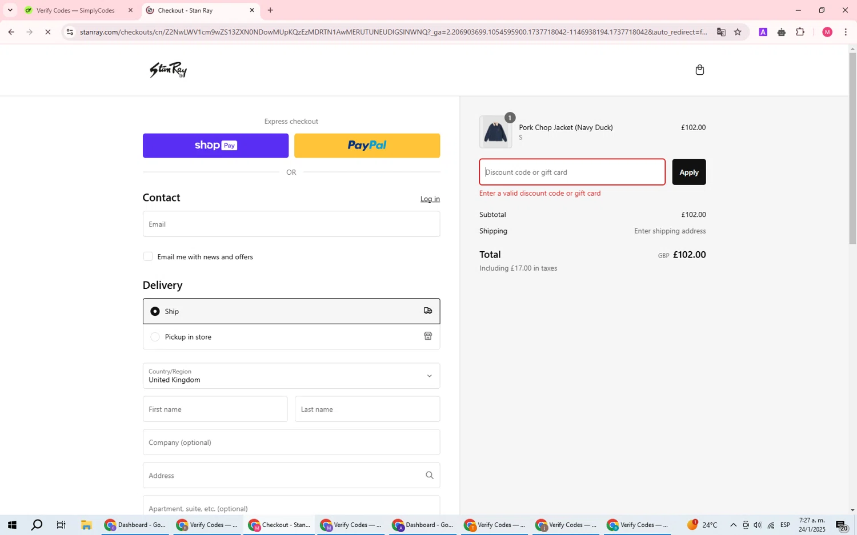This screenshot has width=857, height=535.
Task: Go back to previous page
Action: pos(11,32)
